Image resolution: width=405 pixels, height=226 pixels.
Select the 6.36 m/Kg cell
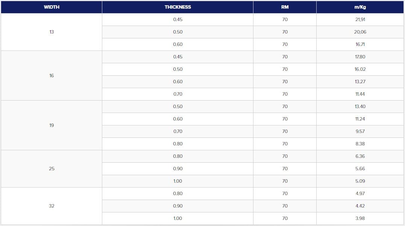tap(360, 156)
